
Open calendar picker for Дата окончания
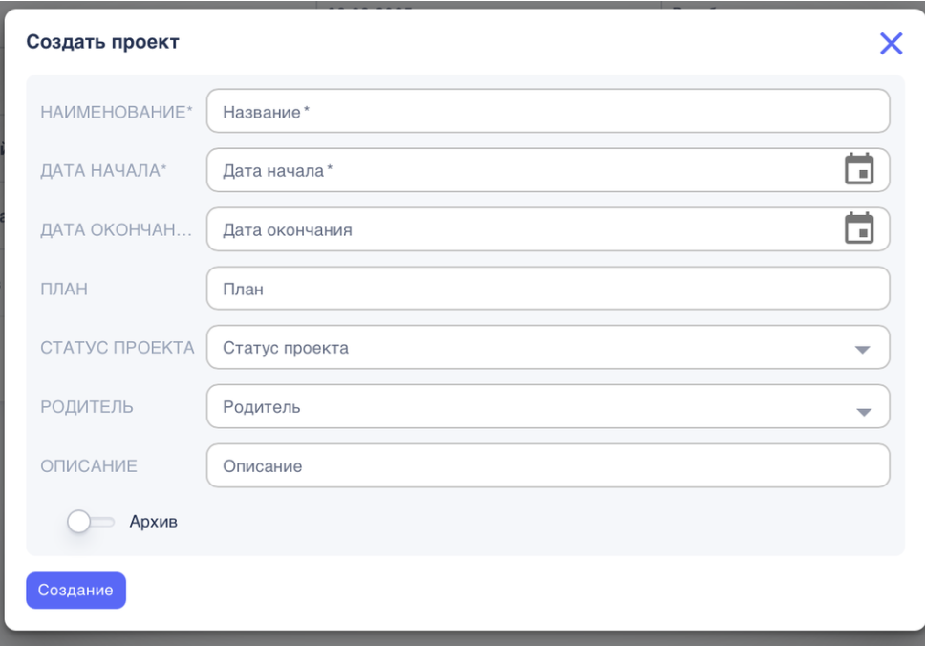tap(859, 228)
